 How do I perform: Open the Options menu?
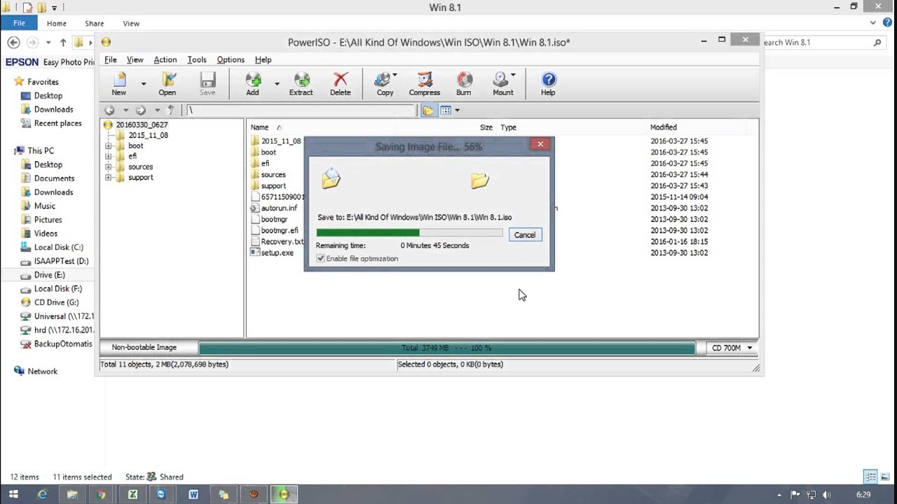coord(231,59)
